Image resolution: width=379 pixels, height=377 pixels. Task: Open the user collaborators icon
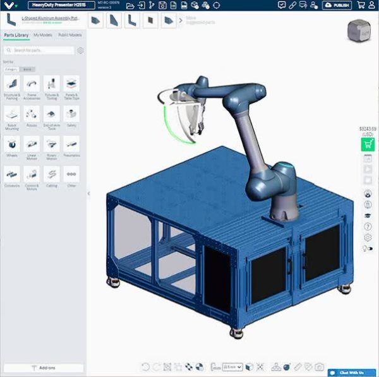click(x=314, y=5)
